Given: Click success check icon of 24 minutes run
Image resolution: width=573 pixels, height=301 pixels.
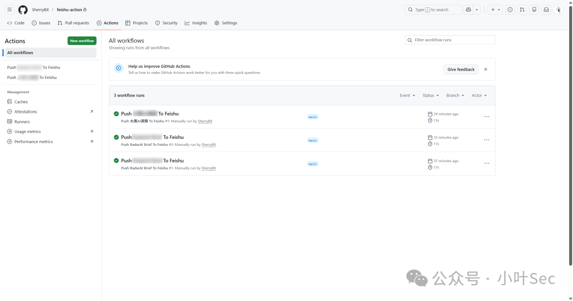Looking at the screenshot, I should tap(116, 114).
